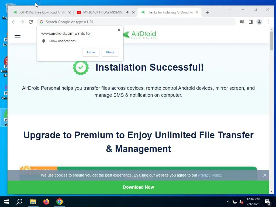The height and width of the screenshot is (207, 276).
Task: Mute the YouTube tab audio icon
Action: pyautogui.click(x=127, y=12)
